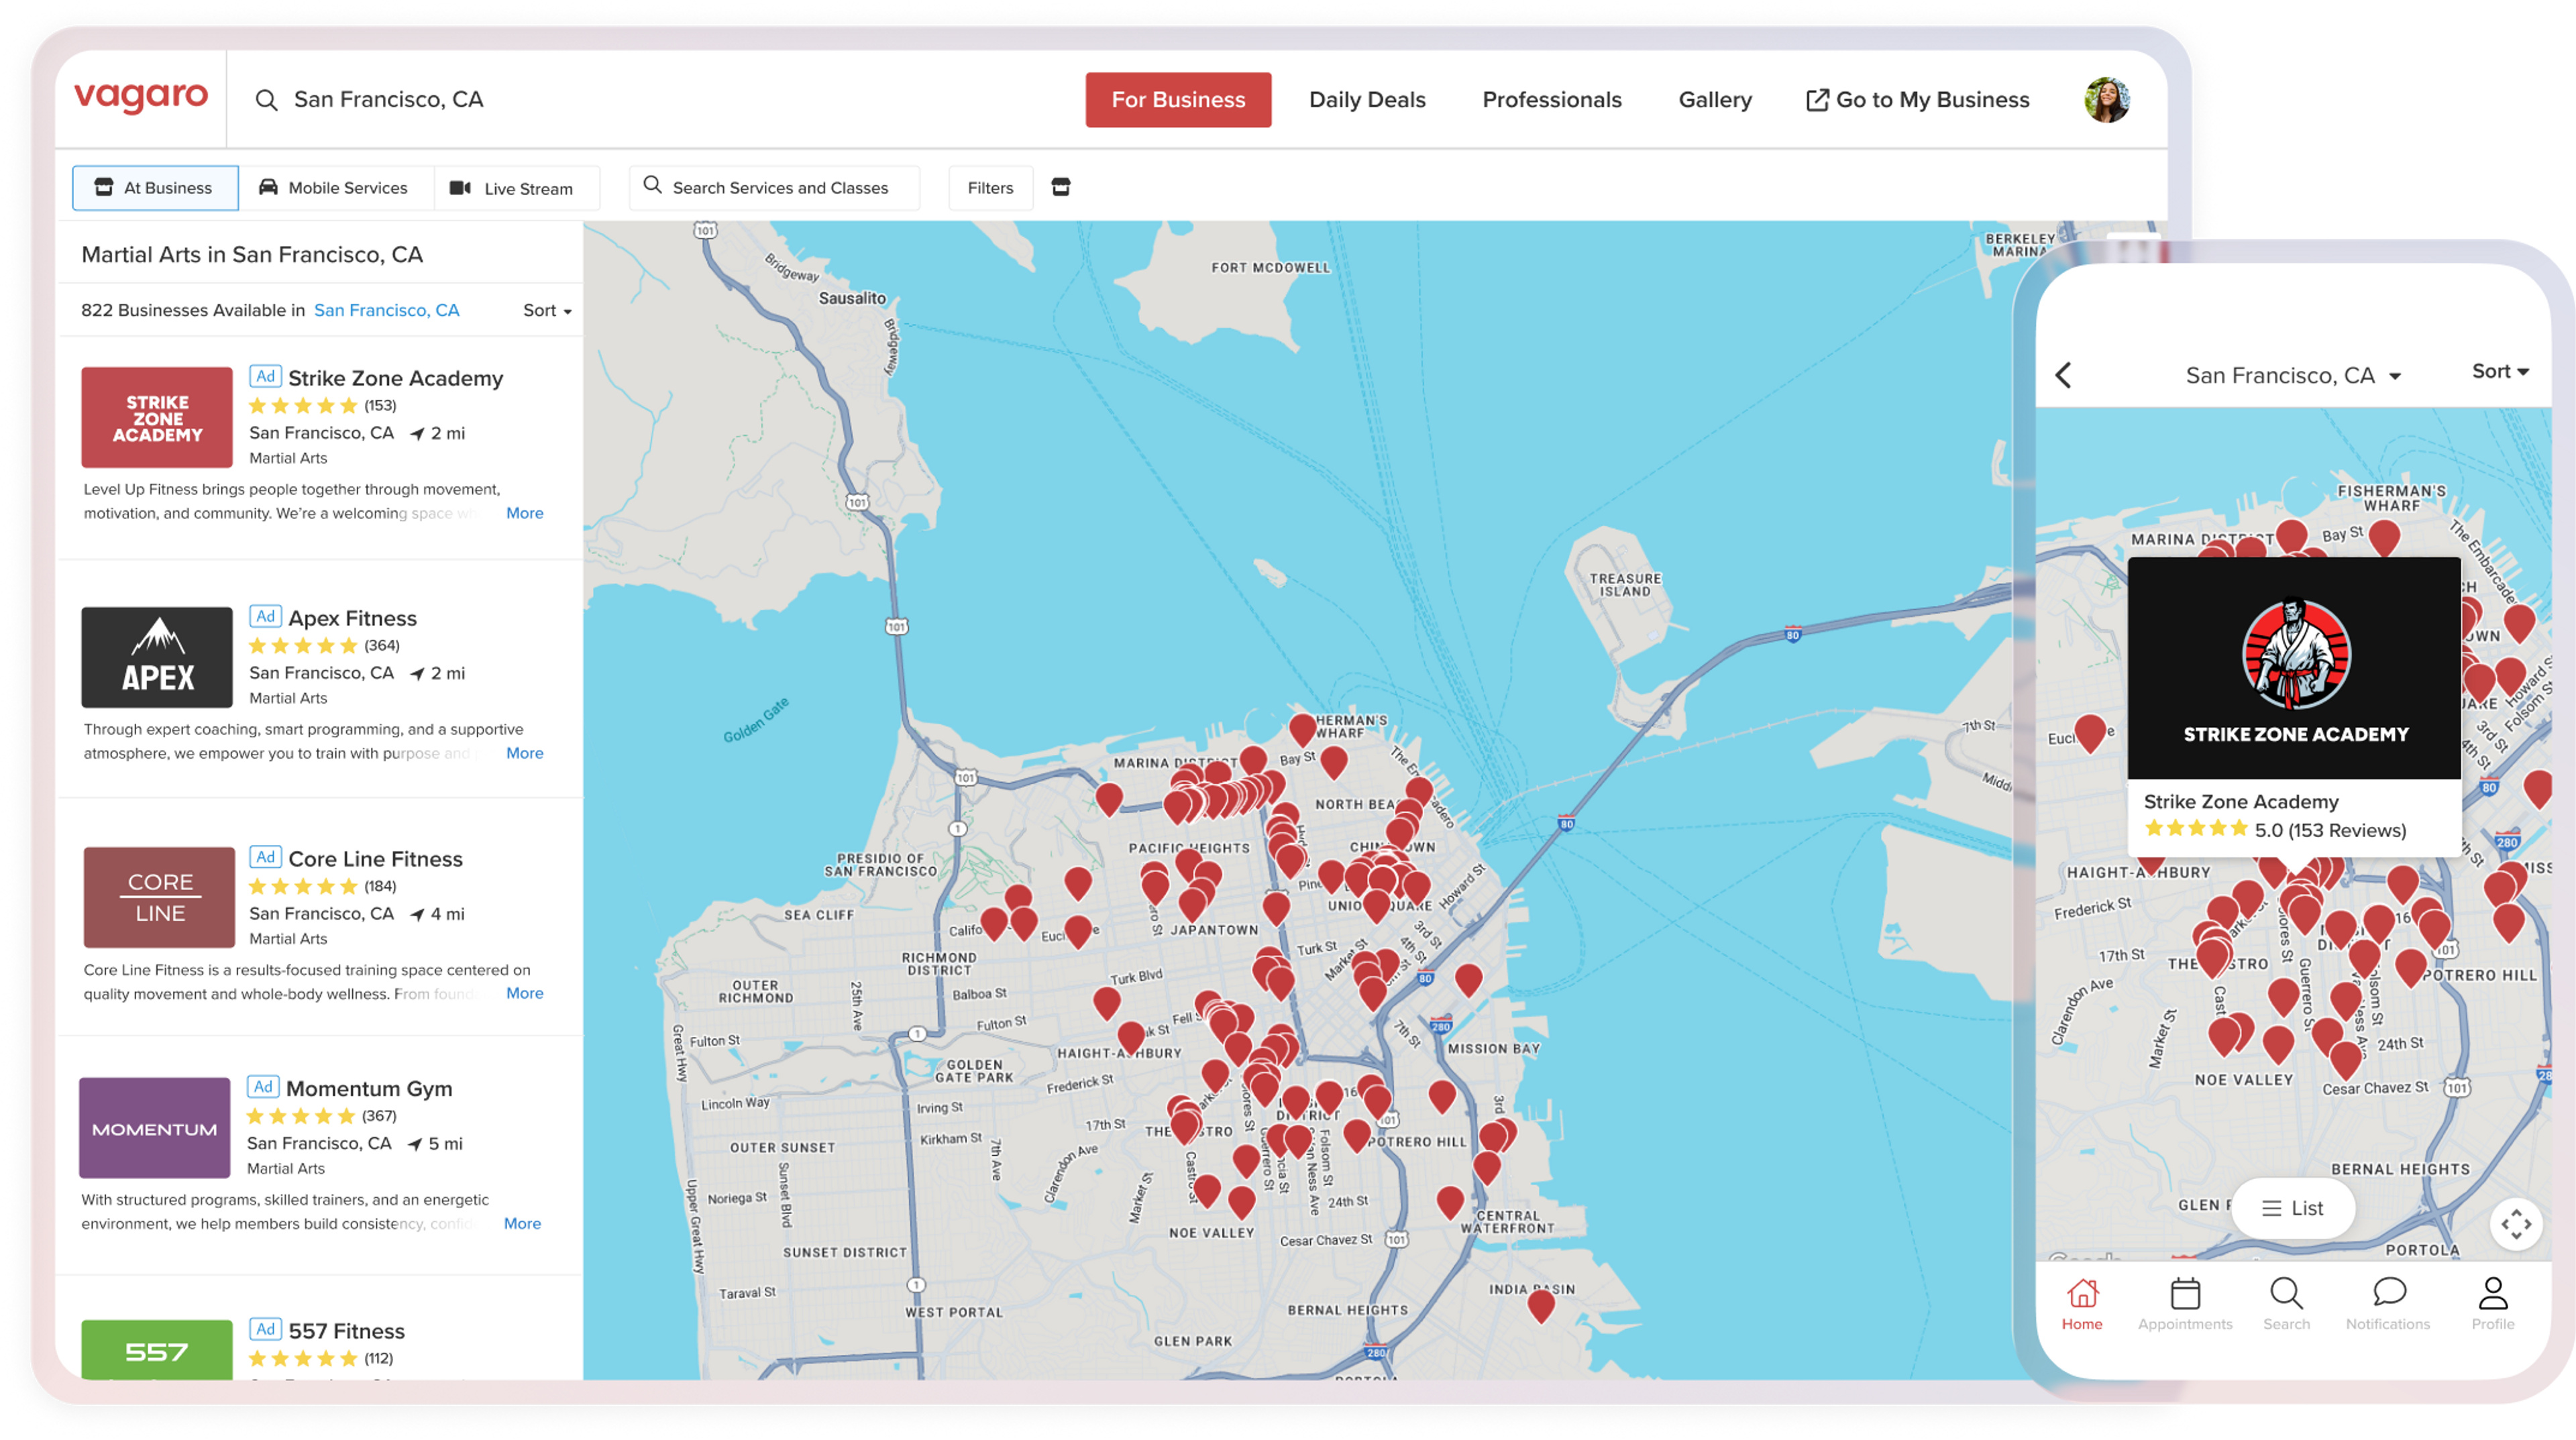The image size is (2576, 1440).
Task: Switch phone map to List view
Action: 2293,1208
